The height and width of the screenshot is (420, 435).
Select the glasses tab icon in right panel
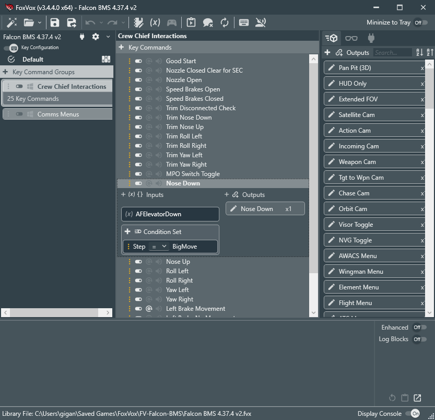(x=351, y=38)
